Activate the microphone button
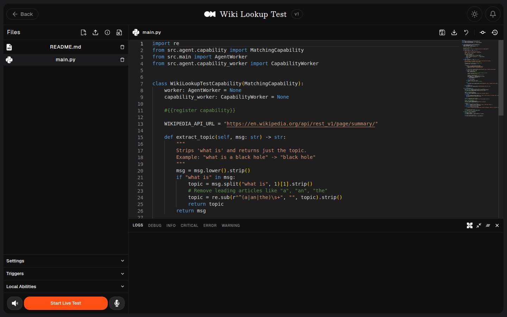 117,303
